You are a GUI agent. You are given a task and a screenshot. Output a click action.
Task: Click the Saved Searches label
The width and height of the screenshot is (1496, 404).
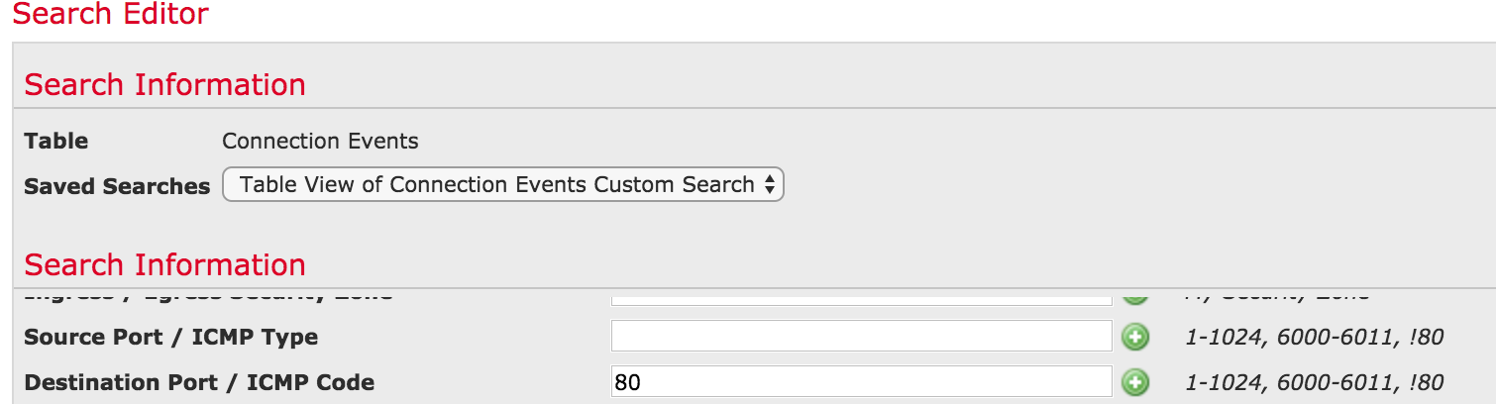[x=117, y=186]
